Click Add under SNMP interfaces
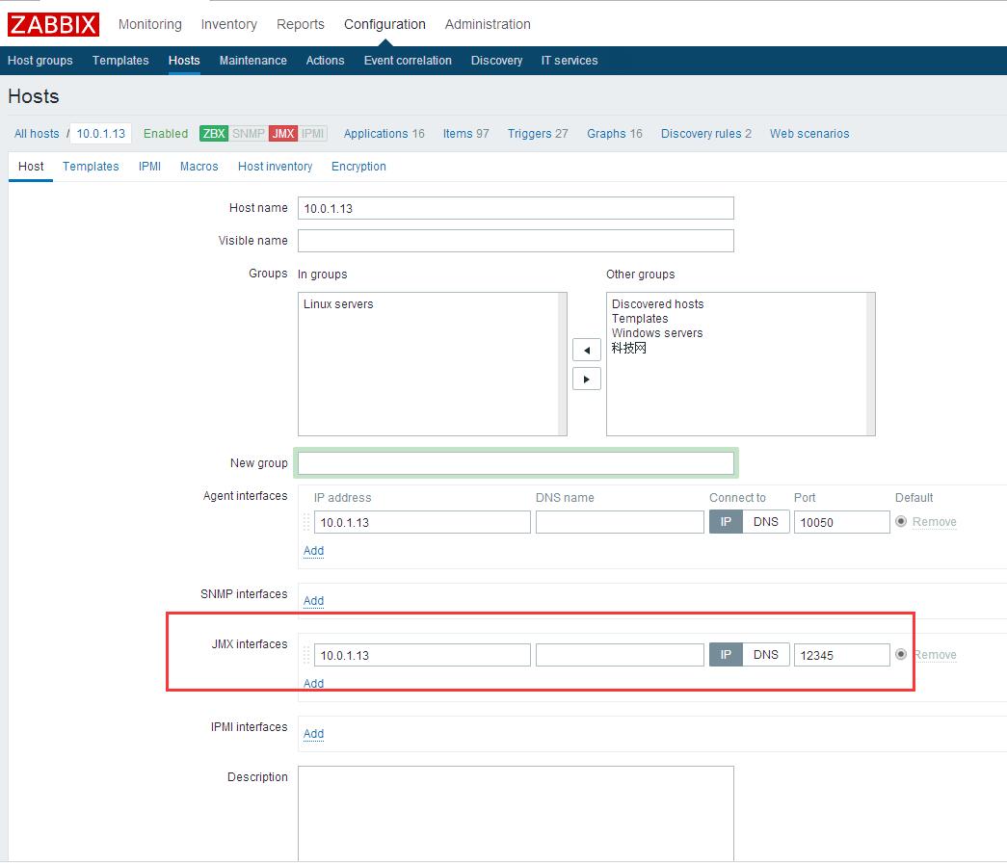1007x863 pixels. click(313, 600)
